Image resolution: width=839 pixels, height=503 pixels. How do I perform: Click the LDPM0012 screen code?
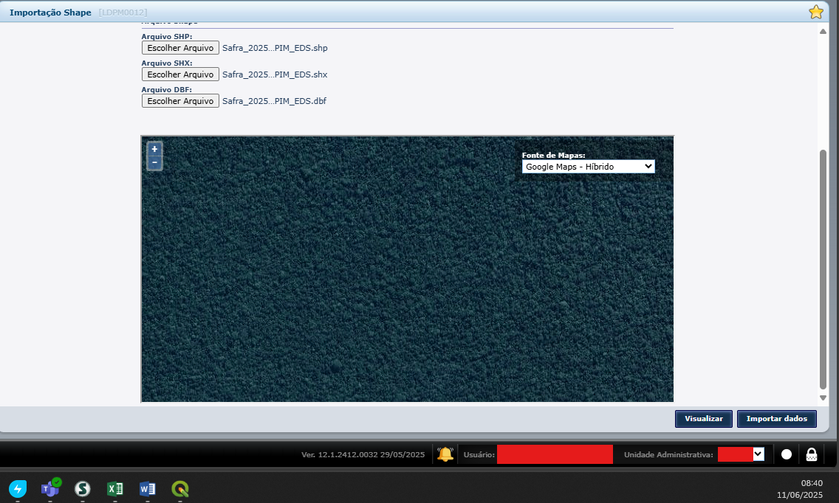tap(123, 13)
